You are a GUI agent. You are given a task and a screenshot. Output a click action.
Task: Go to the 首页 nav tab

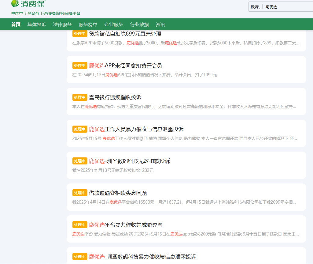click(x=16, y=25)
